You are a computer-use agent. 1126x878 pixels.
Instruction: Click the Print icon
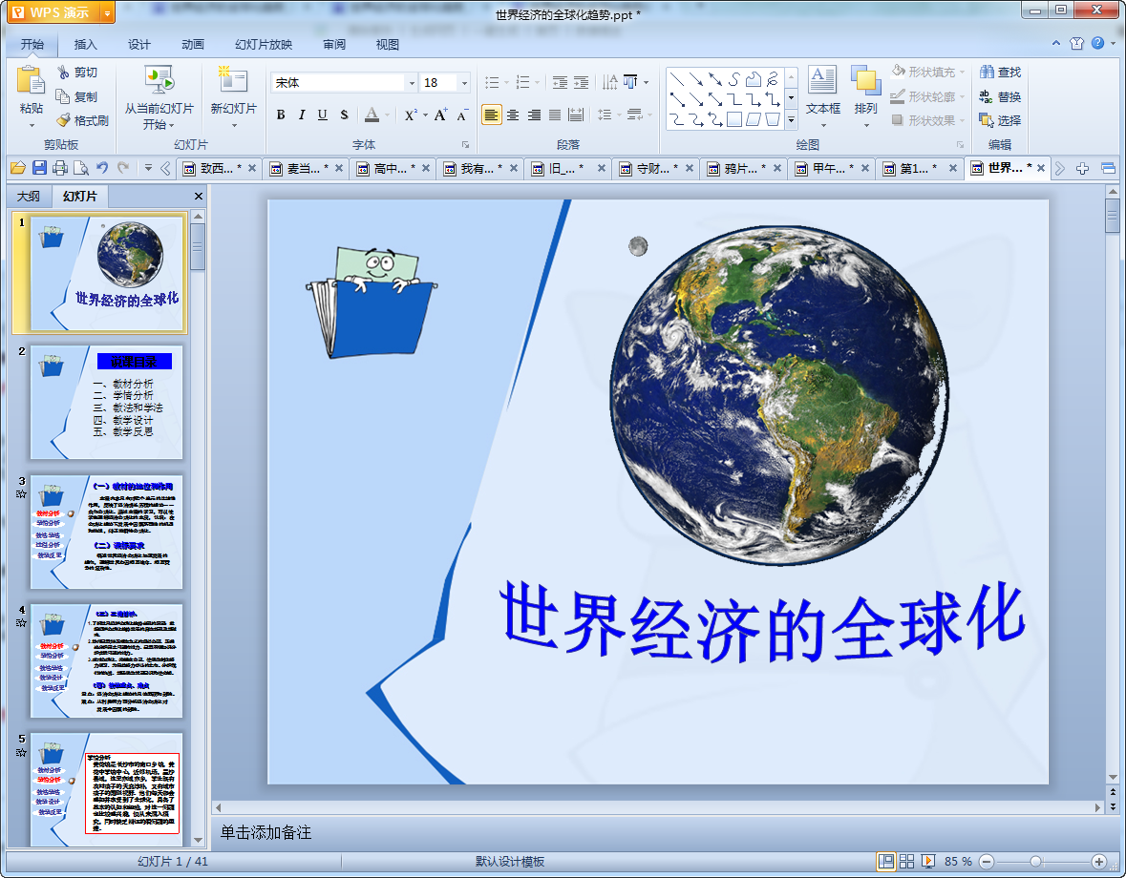(60, 168)
